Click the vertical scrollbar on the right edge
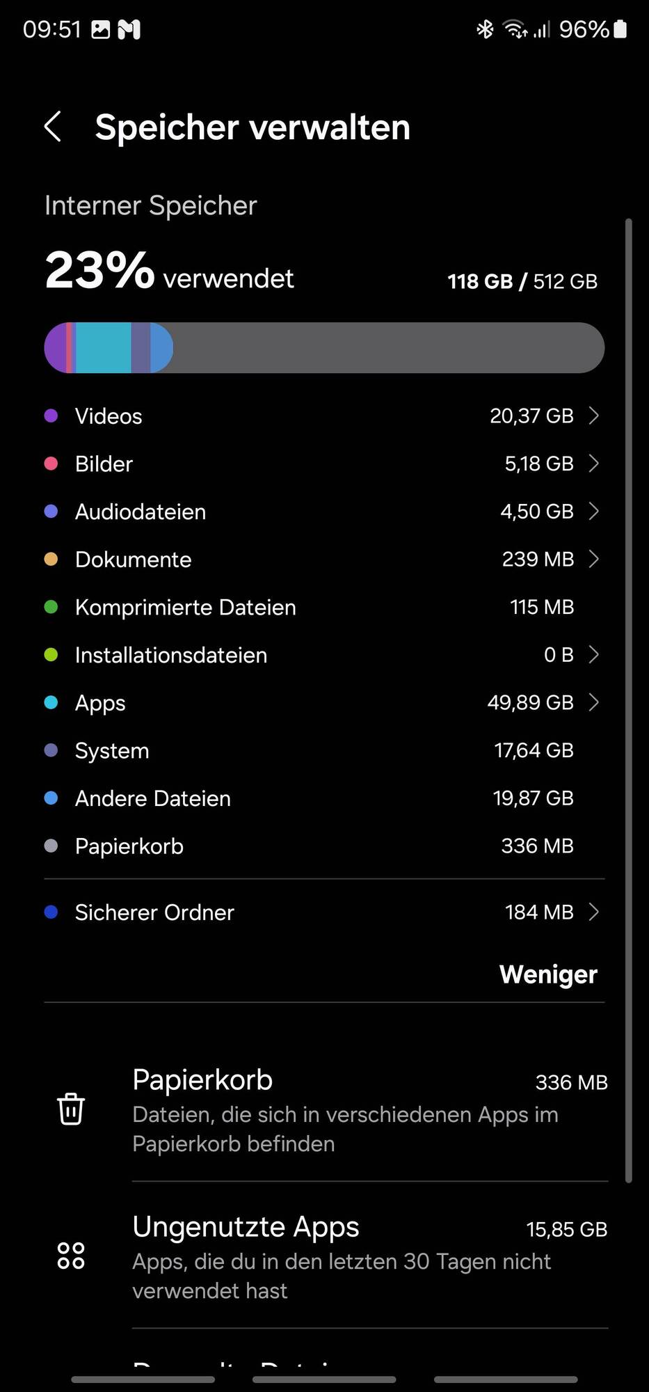Screen dimensions: 649x1392 [628, 700]
